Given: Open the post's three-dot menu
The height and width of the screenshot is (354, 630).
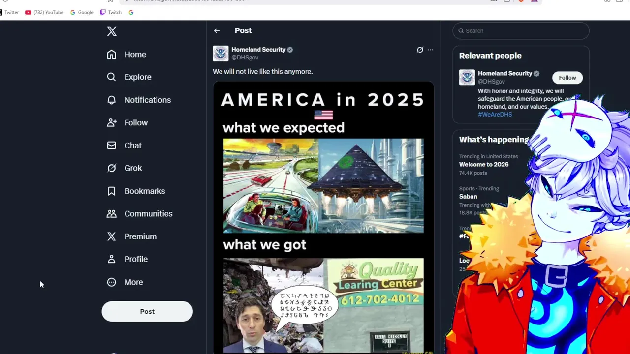Looking at the screenshot, I should 431,50.
